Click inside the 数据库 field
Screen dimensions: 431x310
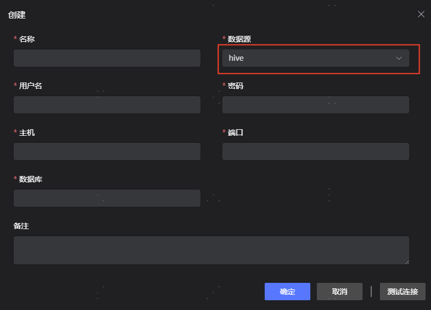click(107, 198)
